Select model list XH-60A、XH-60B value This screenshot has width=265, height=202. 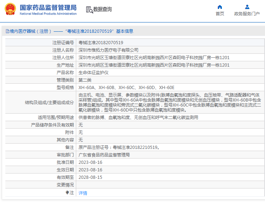tap(126, 88)
